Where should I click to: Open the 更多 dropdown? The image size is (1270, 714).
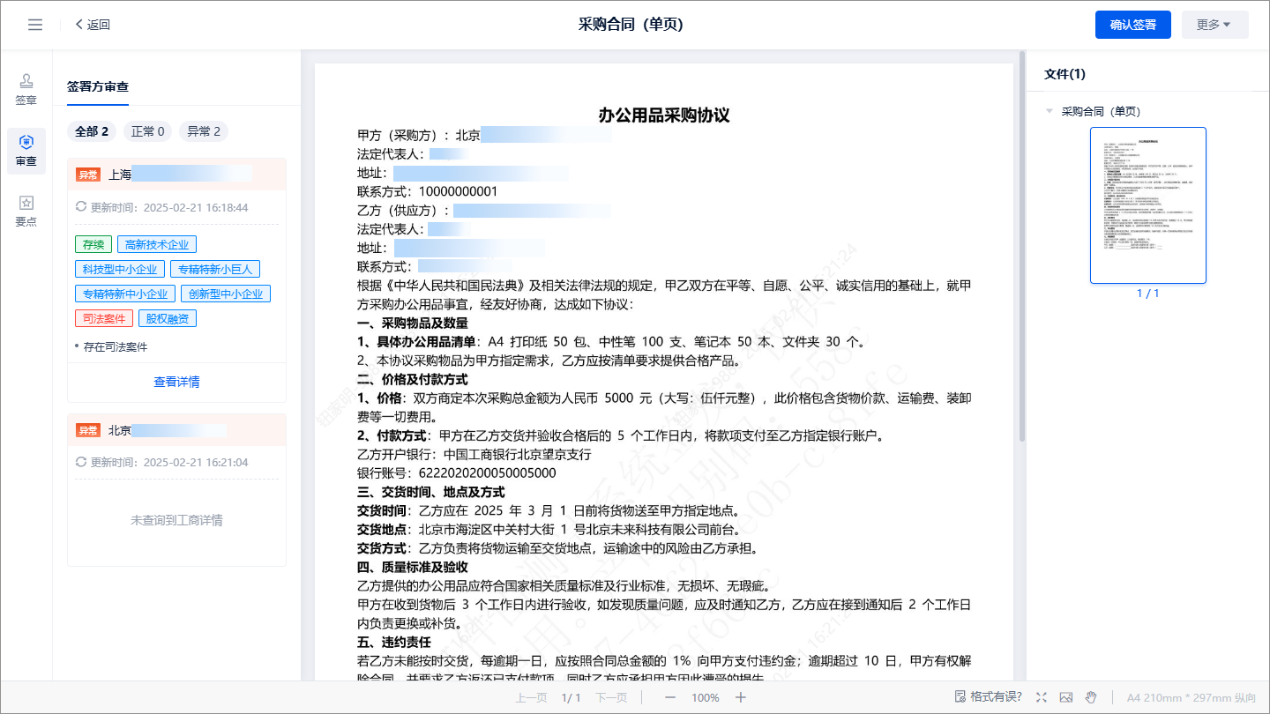[x=1214, y=25]
